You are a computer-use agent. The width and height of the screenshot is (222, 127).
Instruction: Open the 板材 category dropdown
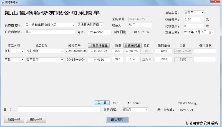pyautogui.click(x=22, y=51)
